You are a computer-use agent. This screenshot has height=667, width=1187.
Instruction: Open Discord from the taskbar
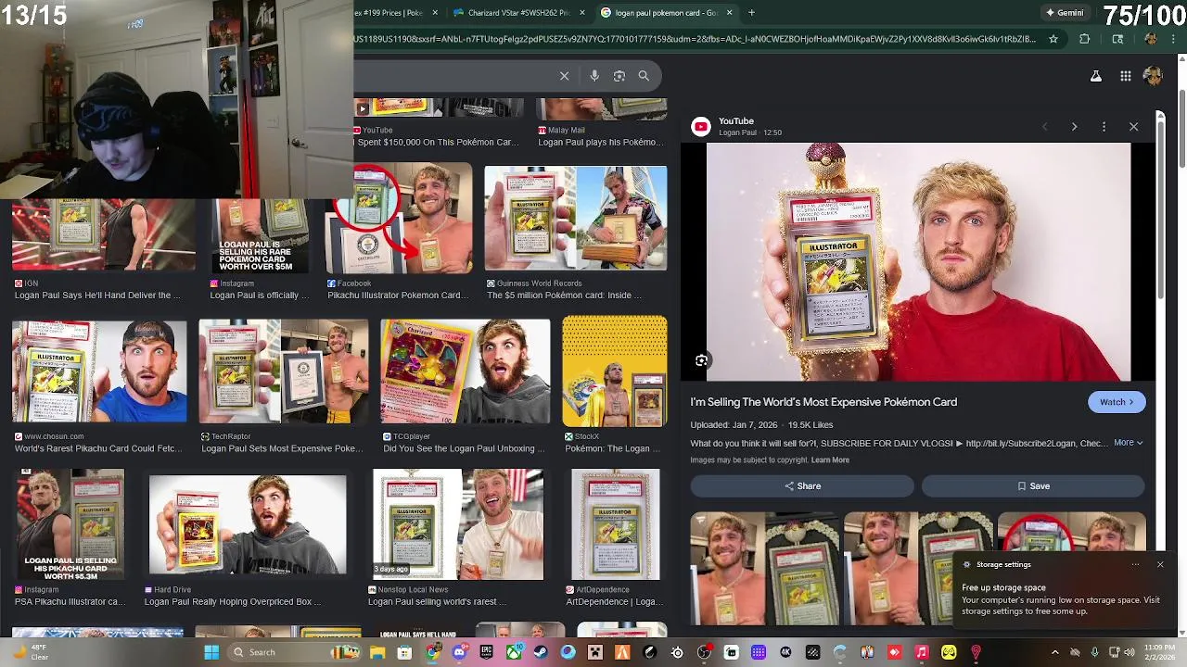click(459, 652)
